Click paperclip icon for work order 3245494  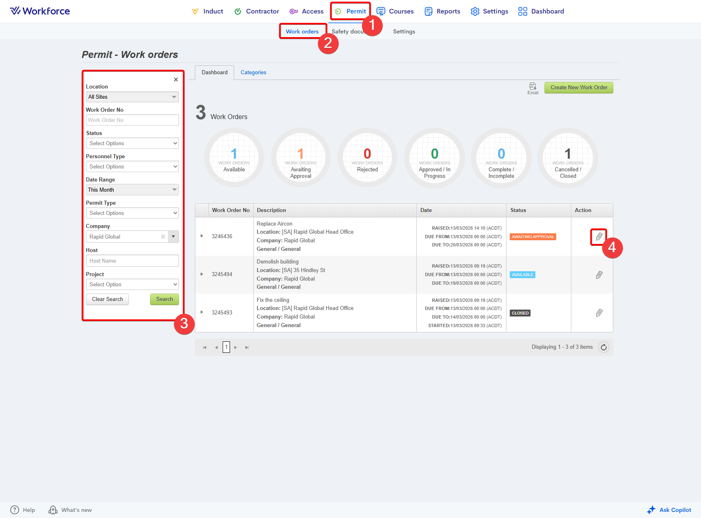(599, 275)
